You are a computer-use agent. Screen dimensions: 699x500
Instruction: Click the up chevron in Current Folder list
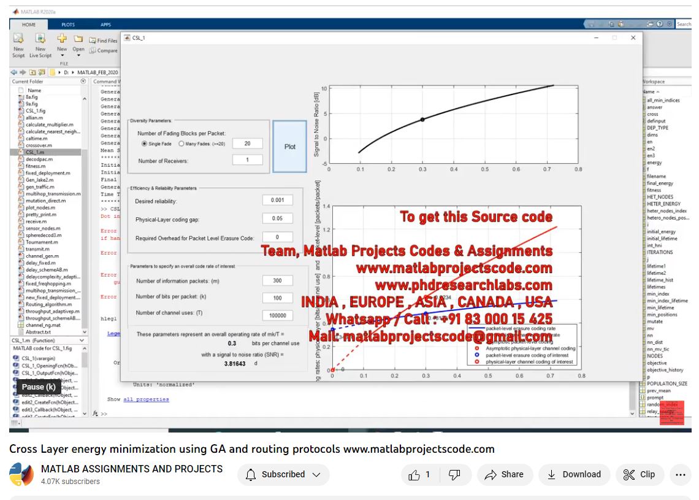pos(85,99)
